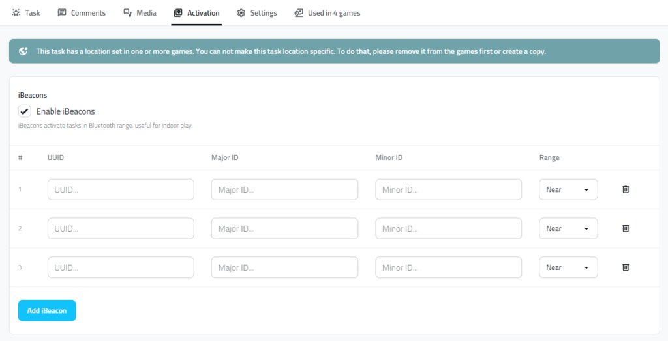Open the Settings tab
Image resolution: width=668 pixels, height=341 pixels.
tap(257, 13)
